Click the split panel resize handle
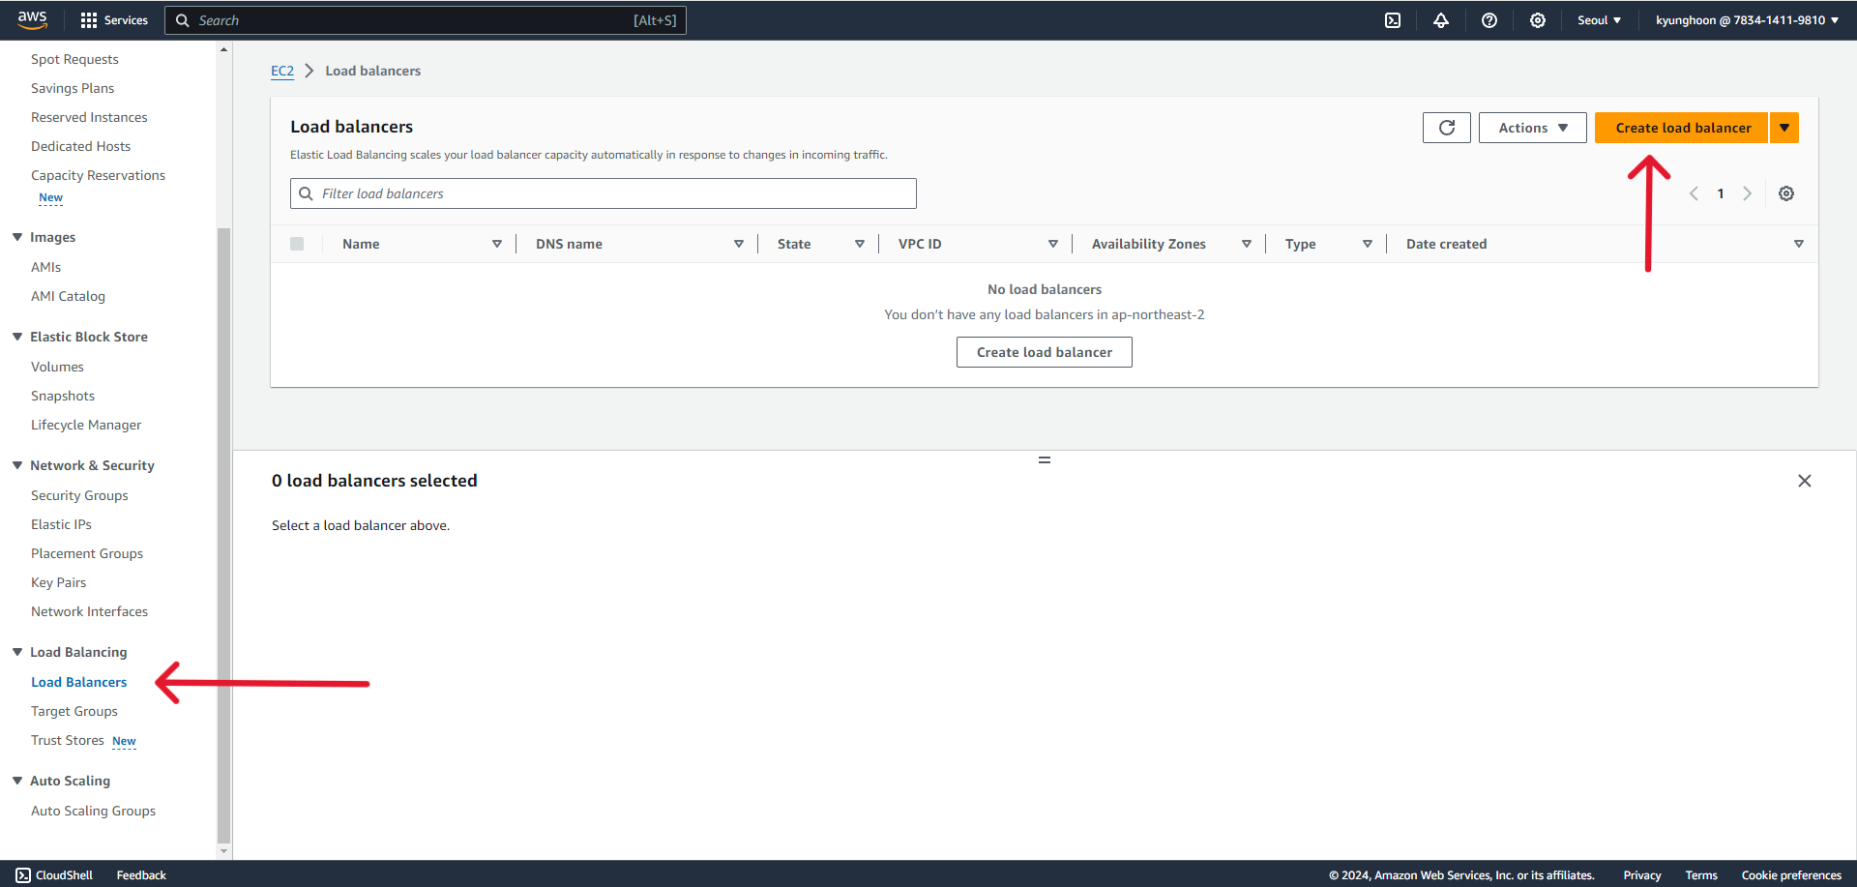Viewport: 1857px width, 887px height. [1045, 460]
